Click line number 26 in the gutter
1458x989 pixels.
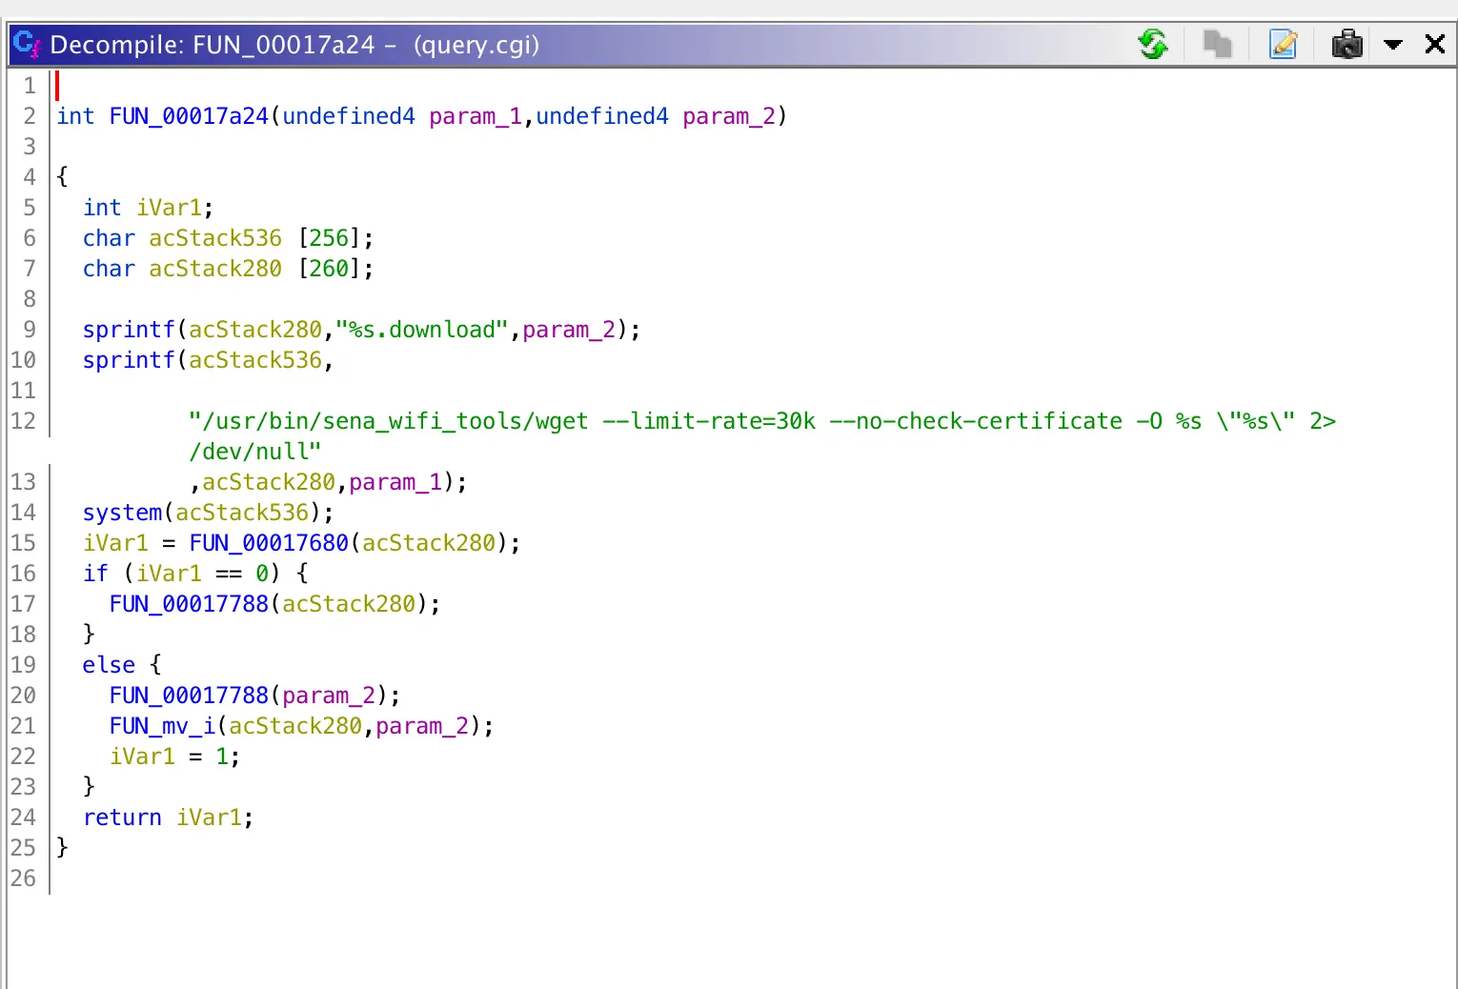click(23, 878)
